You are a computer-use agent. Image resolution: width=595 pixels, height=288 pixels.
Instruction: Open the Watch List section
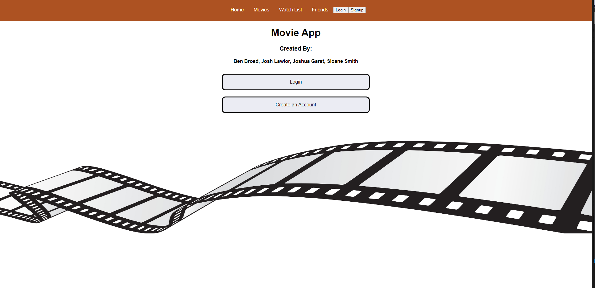click(290, 10)
